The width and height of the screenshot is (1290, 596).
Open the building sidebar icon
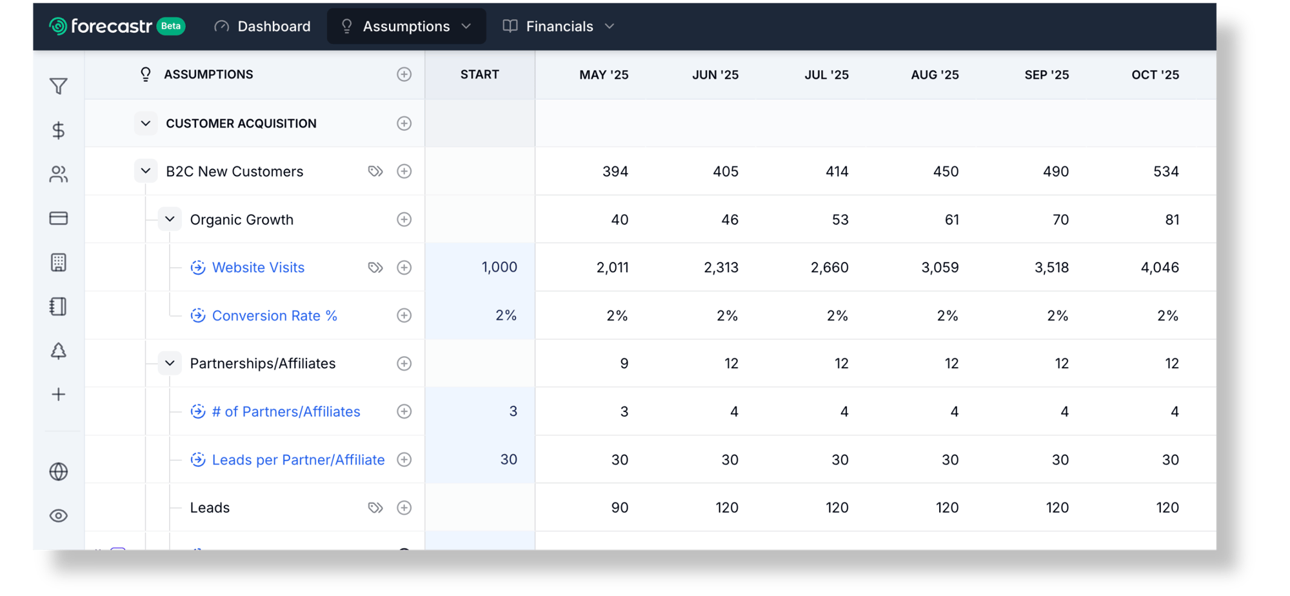coord(59,263)
